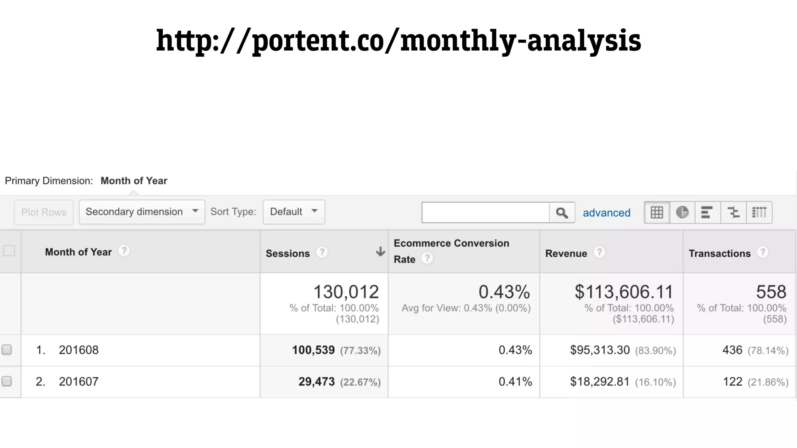Sort by Month of Year column header
The image size is (797, 448).
(x=78, y=252)
